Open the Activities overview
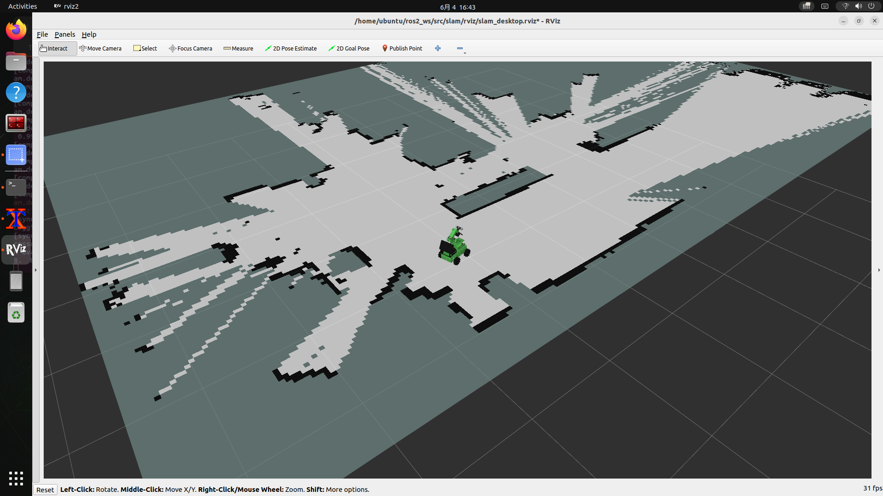 pyautogui.click(x=23, y=6)
